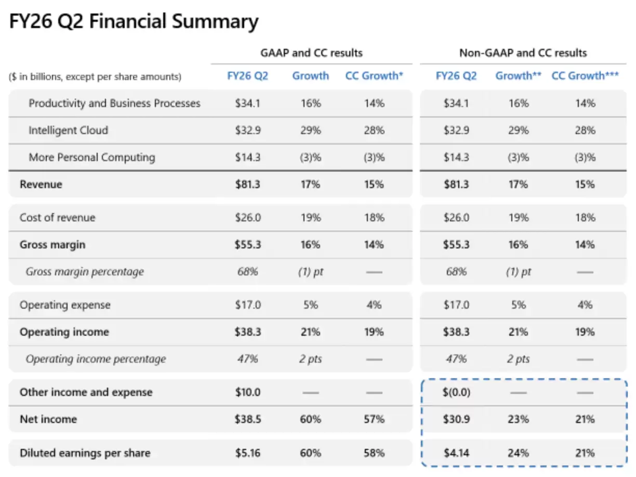Select the 'Cost of revenue' row label
Image resolution: width=636 pixels, height=477 pixels.
pos(57,218)
